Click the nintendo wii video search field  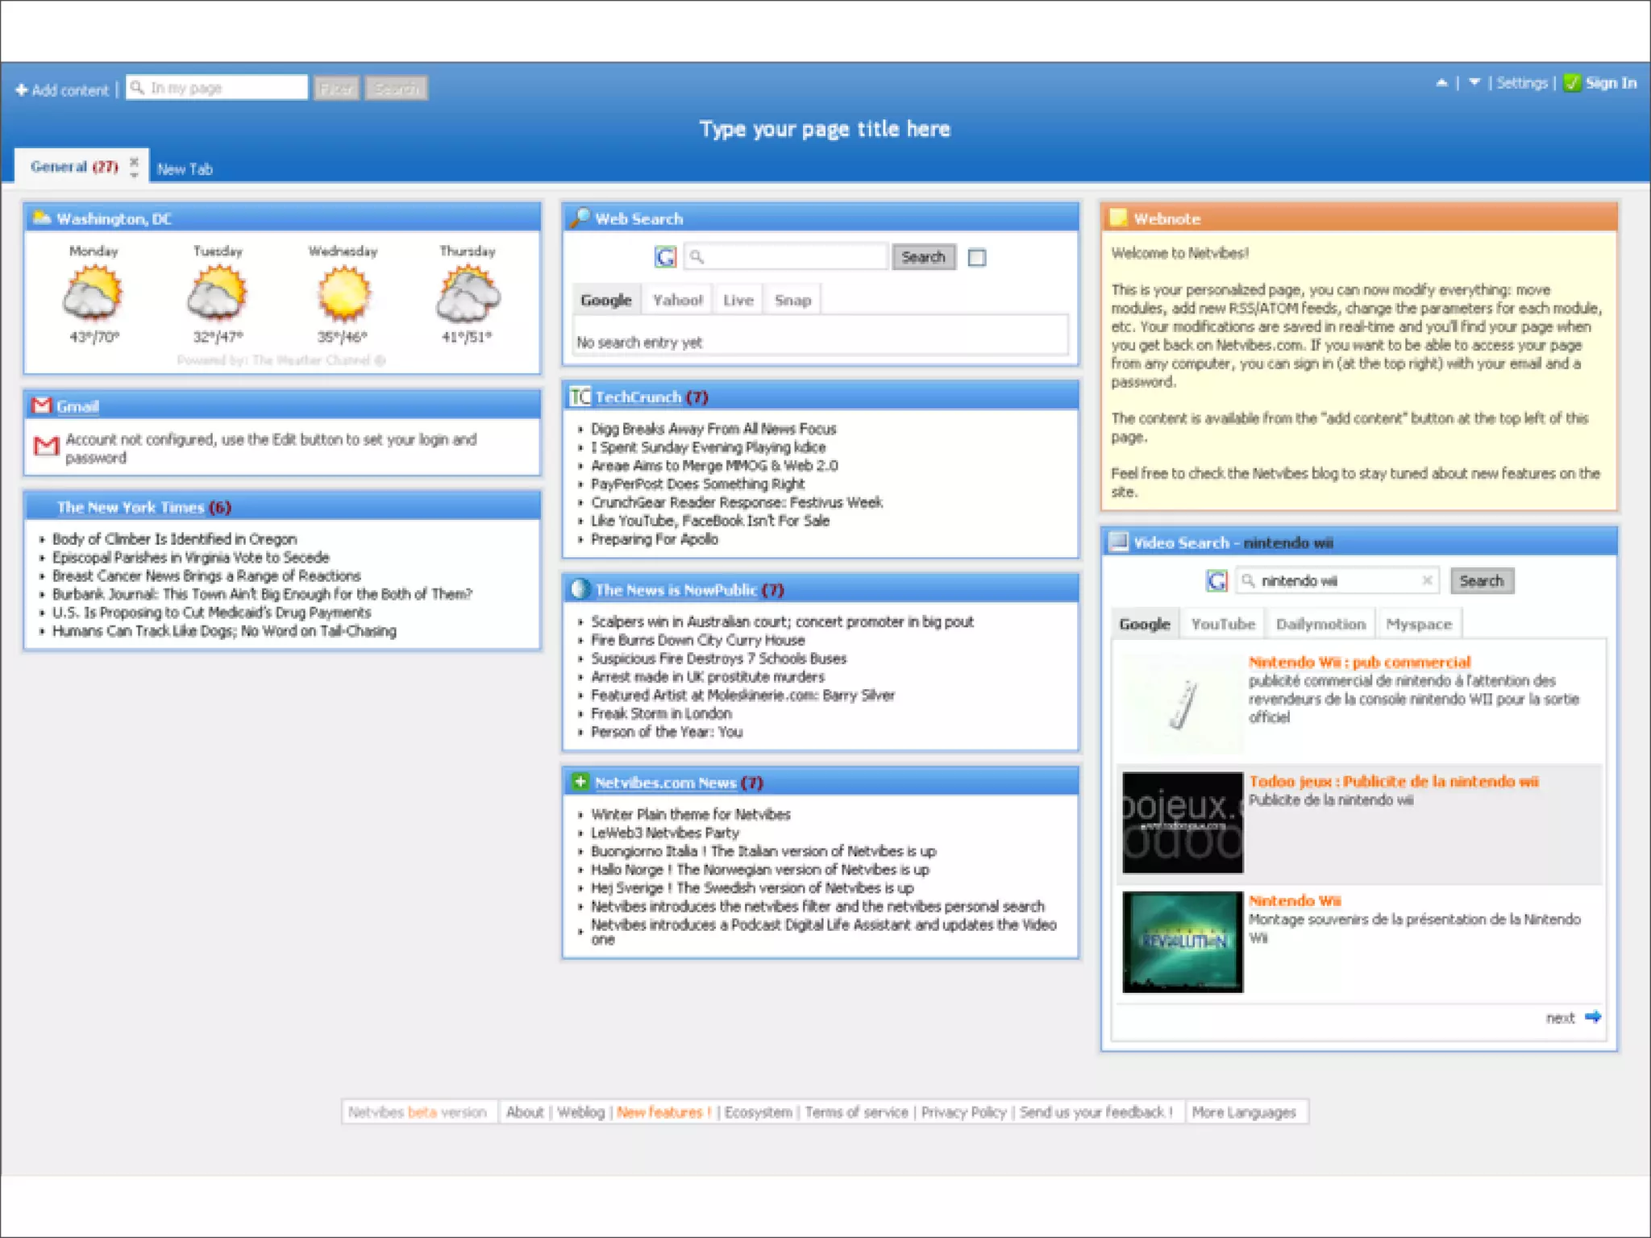(1338, 581)
